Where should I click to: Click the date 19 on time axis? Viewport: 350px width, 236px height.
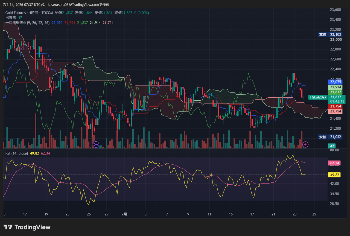(x=46, y=214)
